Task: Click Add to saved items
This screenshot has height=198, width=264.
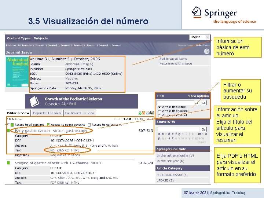Action: click(173, 59)
